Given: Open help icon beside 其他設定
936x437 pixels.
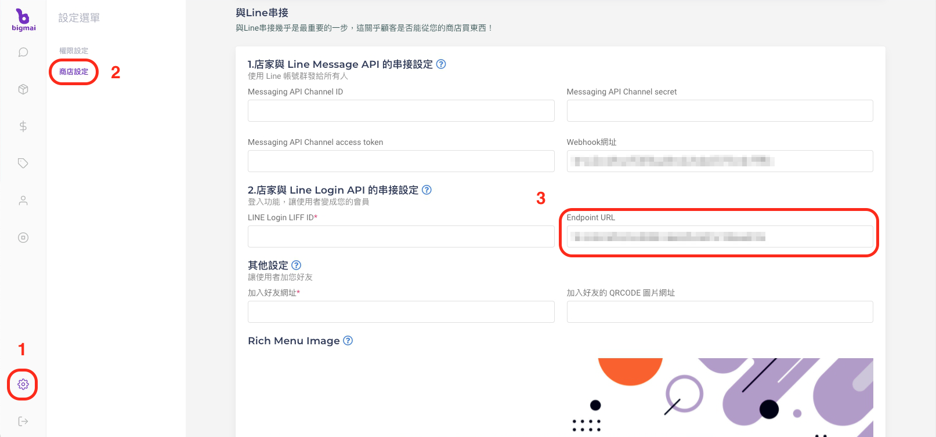Looking at the screenshot, I should 296,265.
